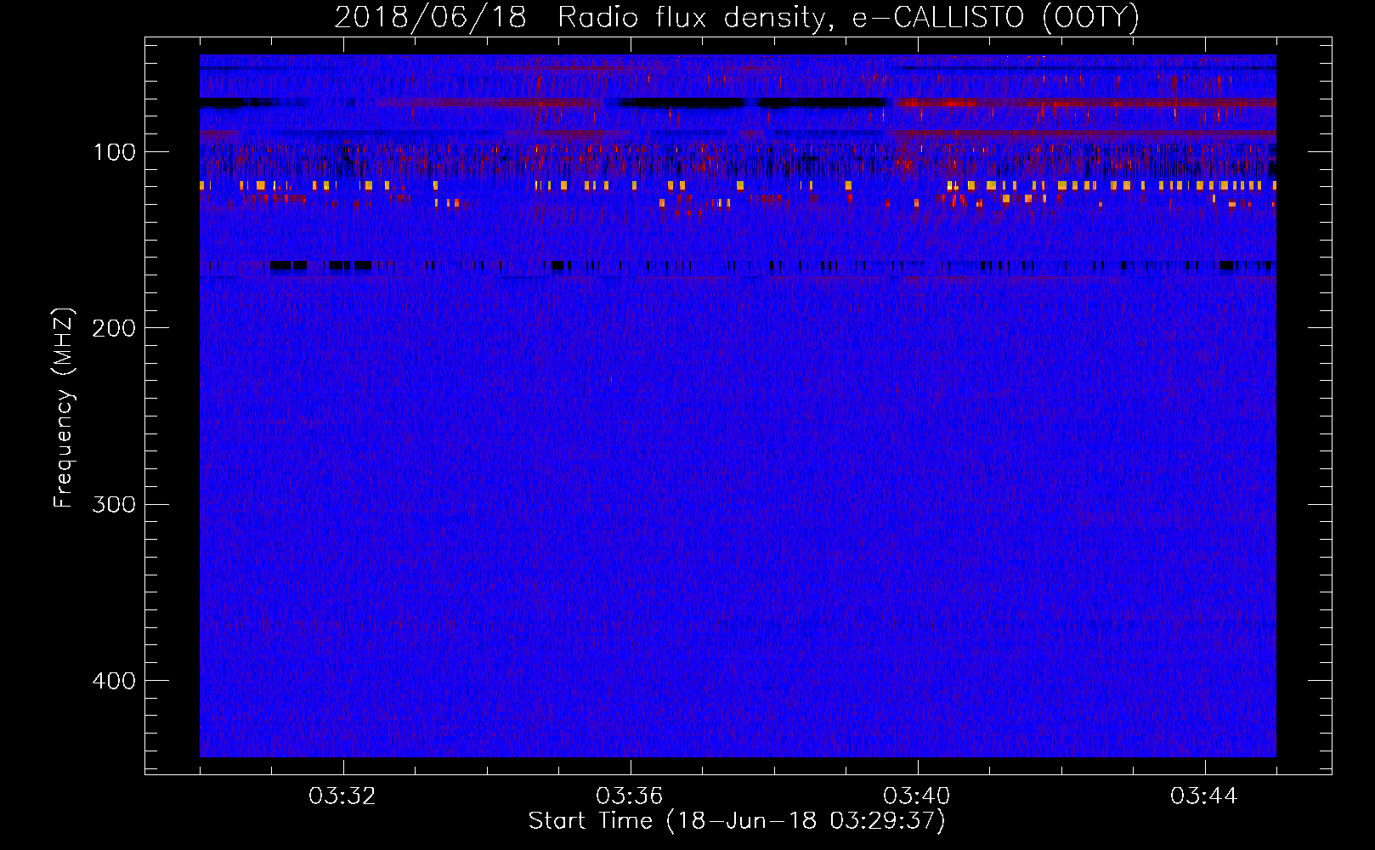Click the '03:40' time tick label

[917, 796]
